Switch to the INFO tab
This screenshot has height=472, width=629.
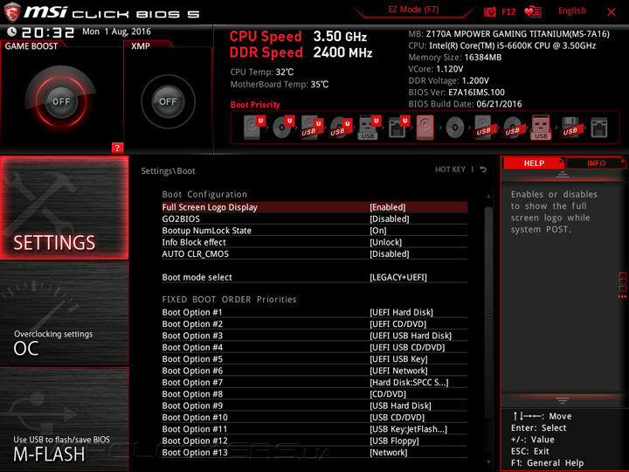596,163
